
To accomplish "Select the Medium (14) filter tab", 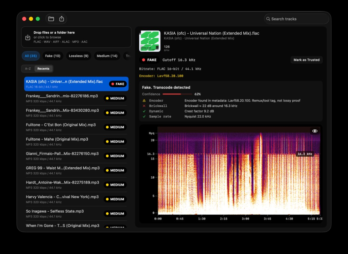I will 107,56.
